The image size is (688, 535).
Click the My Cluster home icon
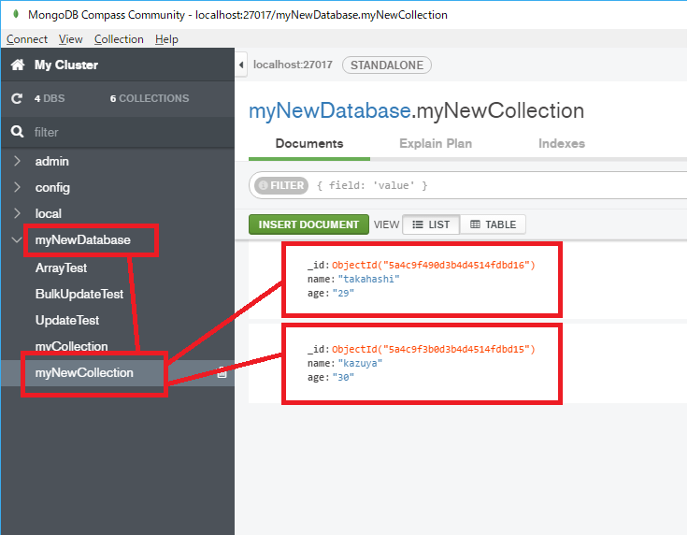point(18,65)
